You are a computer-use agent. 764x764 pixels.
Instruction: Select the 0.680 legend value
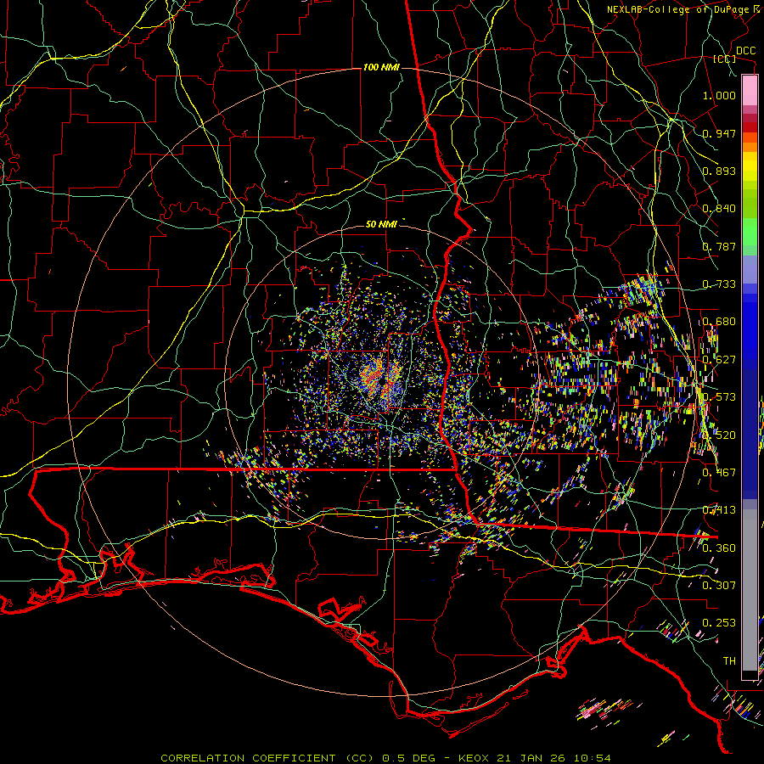(719, 322)
